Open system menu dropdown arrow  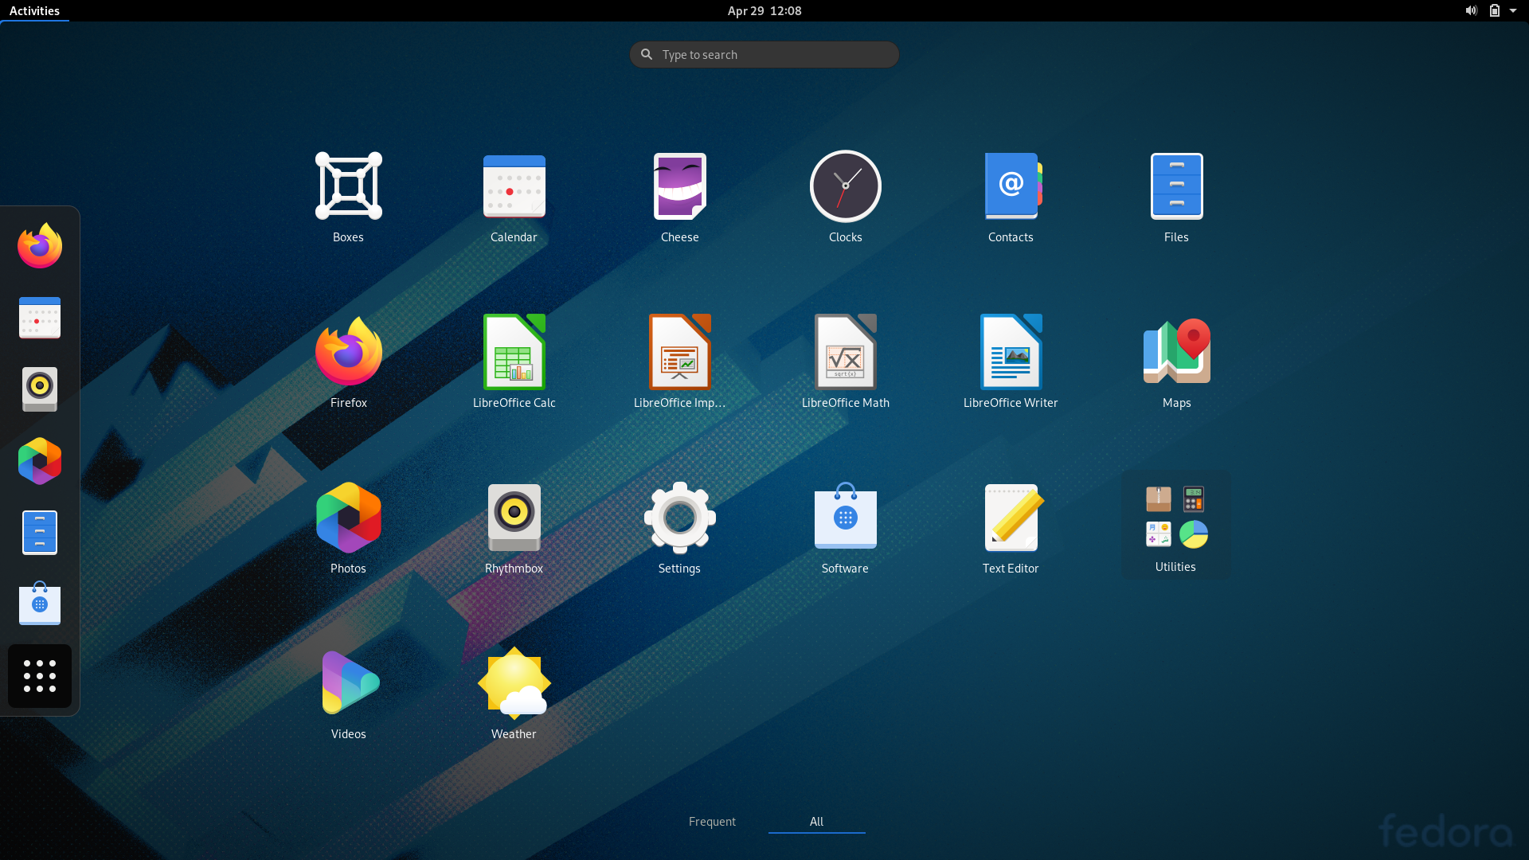(1513, 10)
